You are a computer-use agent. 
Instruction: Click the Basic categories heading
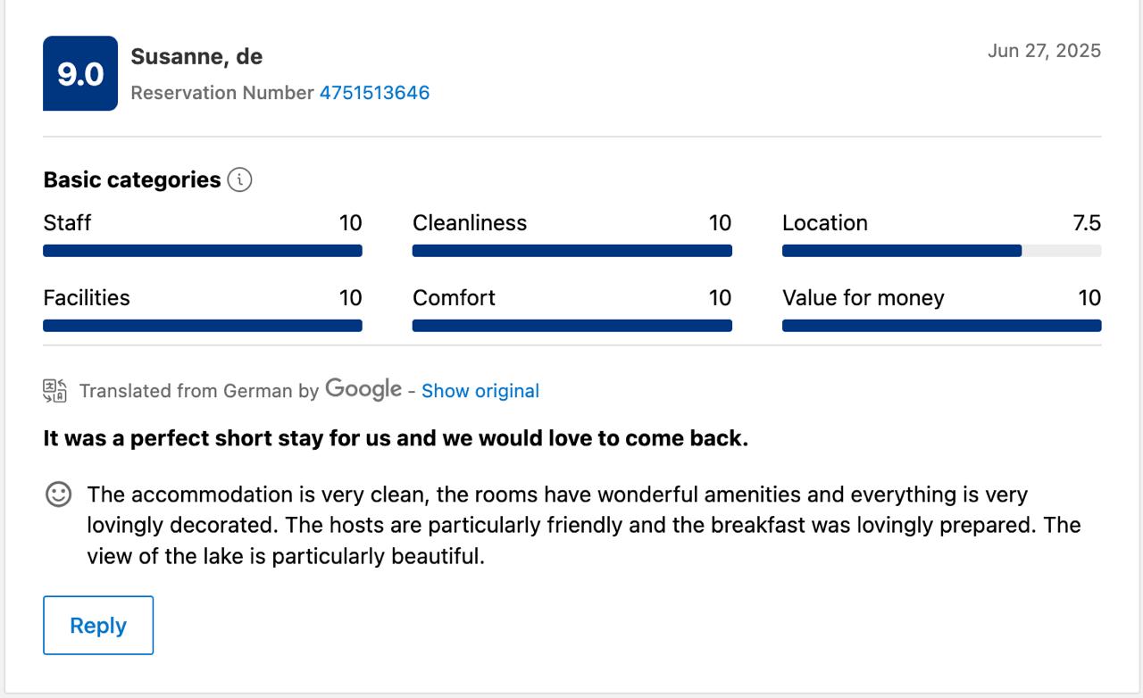pos(132,179)
